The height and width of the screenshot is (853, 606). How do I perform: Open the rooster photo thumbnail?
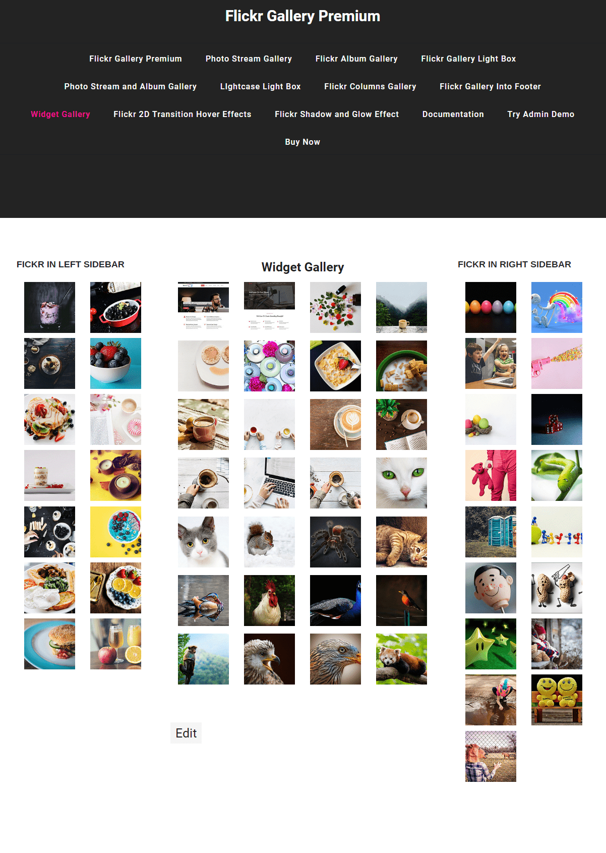(269, 600)
